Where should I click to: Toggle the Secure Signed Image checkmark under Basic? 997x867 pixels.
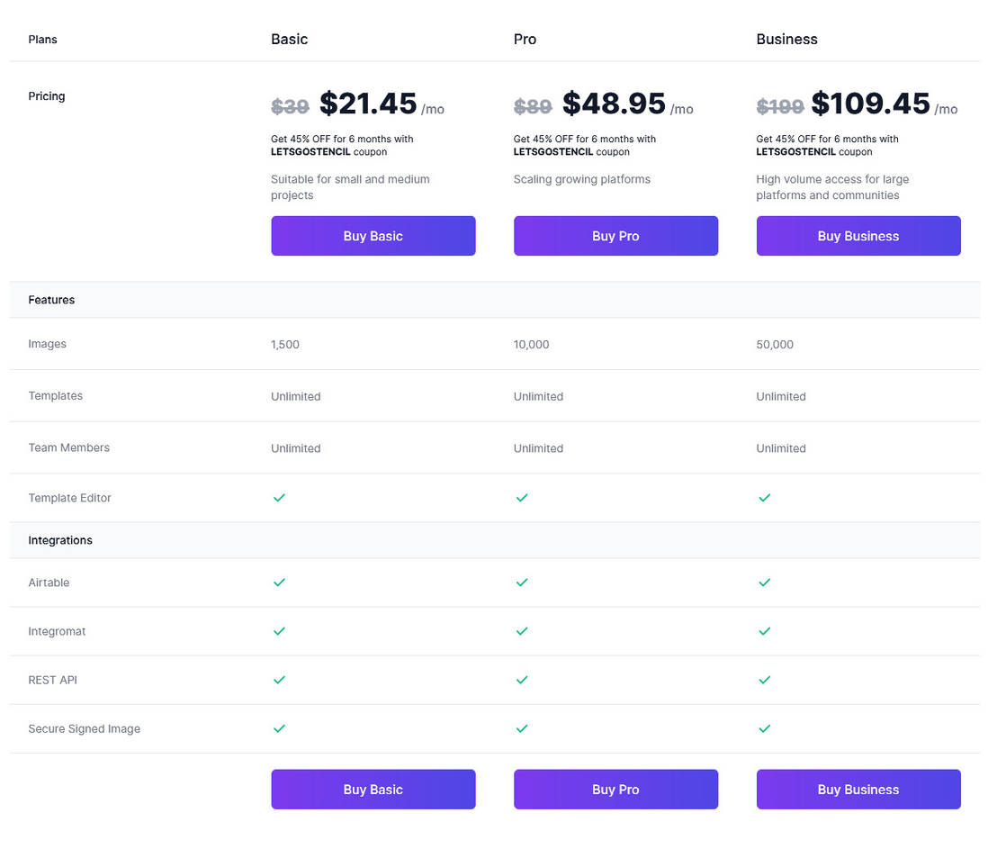tap(279, 728)
